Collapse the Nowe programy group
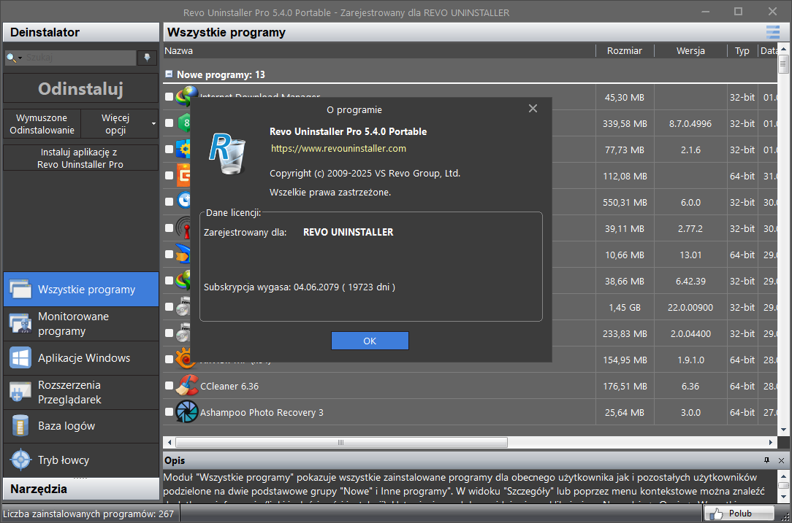Image resolution: width=792 pixels, height=523 pixels. pyautogui.click(x=170, y=74)
